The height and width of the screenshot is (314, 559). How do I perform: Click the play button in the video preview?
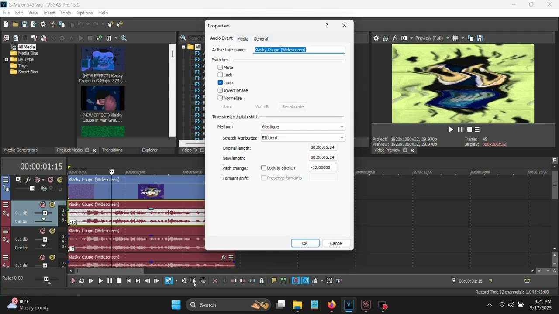pyautogui.click(x=451, y=130)
